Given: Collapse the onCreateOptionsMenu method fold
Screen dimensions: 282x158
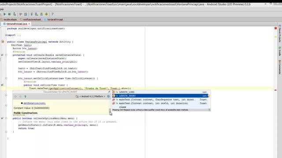Looking at the screenshot, I should pos(6,118).
